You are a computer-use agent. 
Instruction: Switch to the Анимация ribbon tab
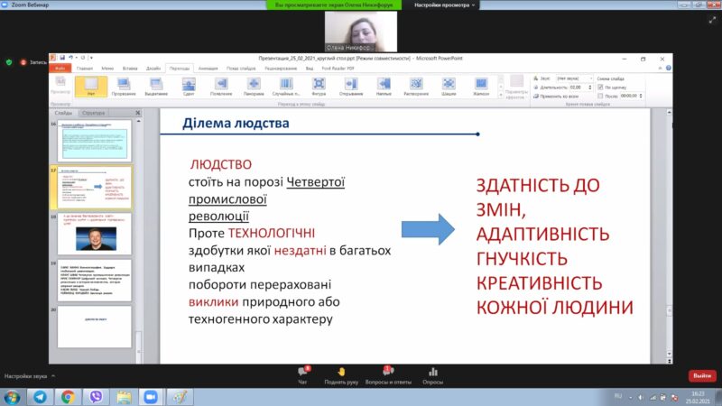pyautogui.click(x=208, y=68)
